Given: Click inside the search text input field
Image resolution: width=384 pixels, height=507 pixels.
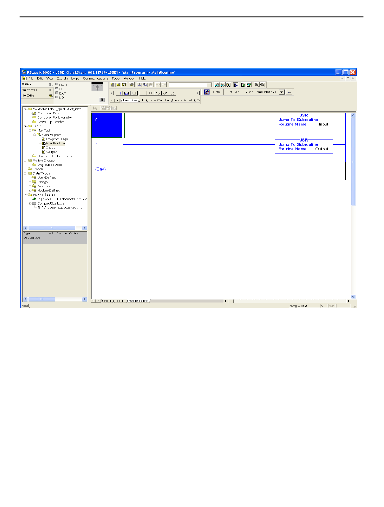Looking at the screenshot, I should tap(188, 85).
